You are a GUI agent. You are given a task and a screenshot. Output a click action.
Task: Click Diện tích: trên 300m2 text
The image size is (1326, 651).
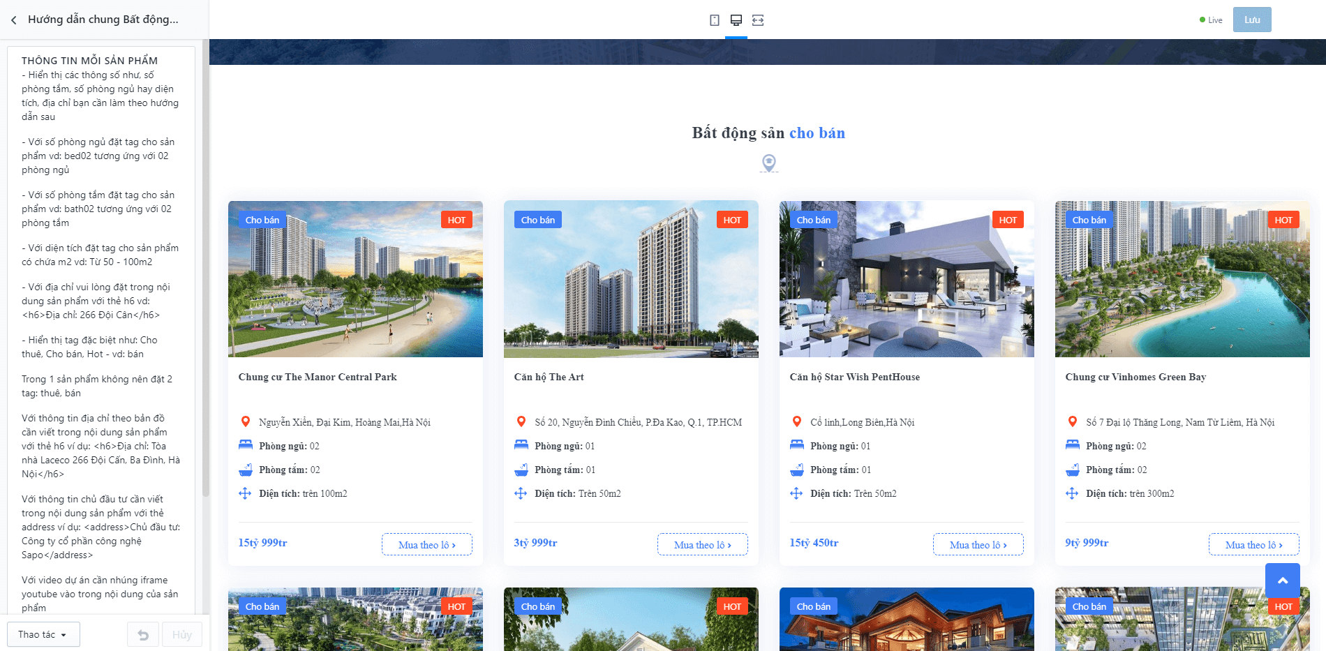[1130, 493]
